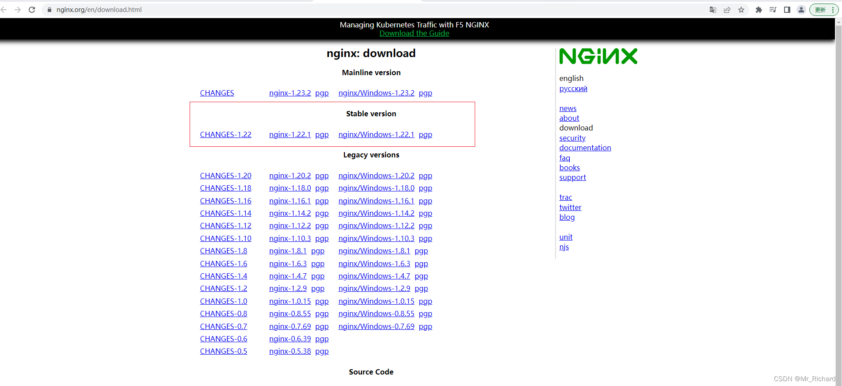Download nginx/Windows-1.6.3
This screenshot has height=386, width=842.
point(374,264)
